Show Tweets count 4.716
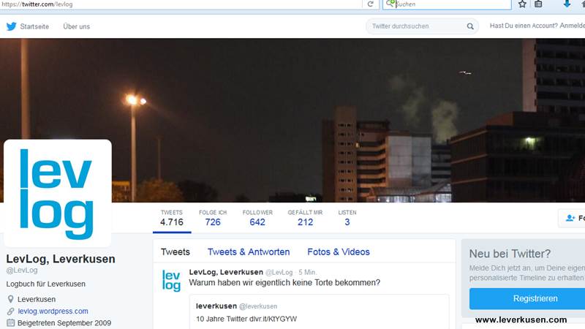This screenshot has width=585, height=329. pos(172,218)
